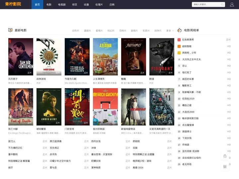239x179 pixels.
Task: Filter by 恐怖片 category
Action: pos(123,31)
